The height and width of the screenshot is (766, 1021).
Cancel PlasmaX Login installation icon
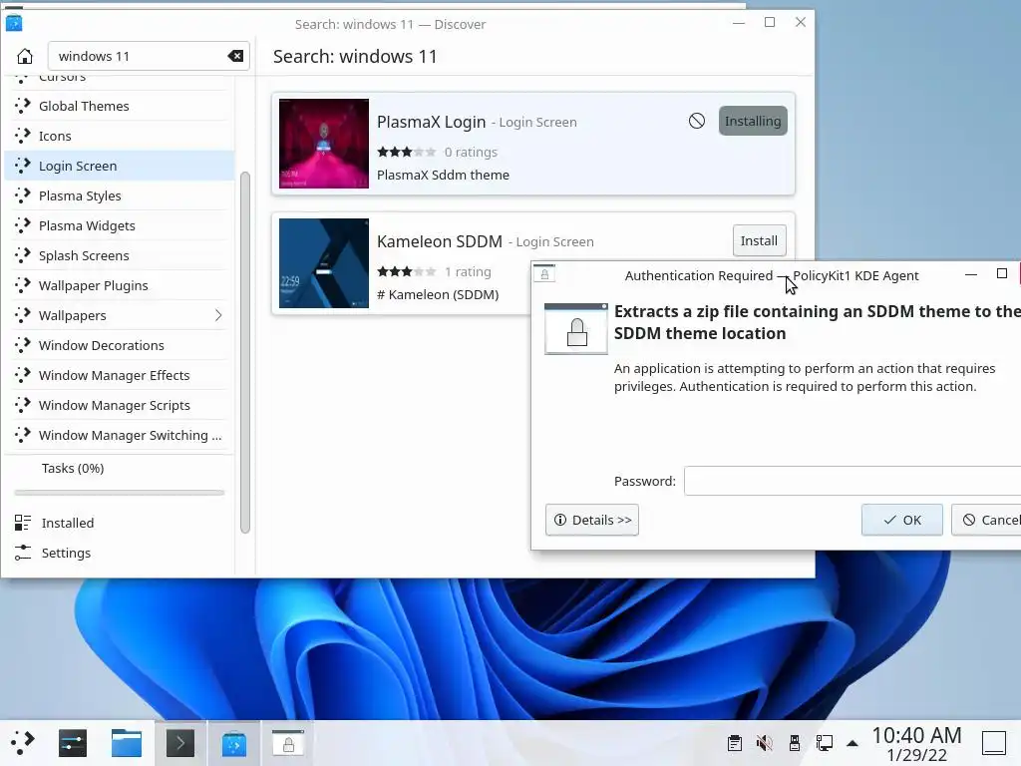click(x=697, y=121)
